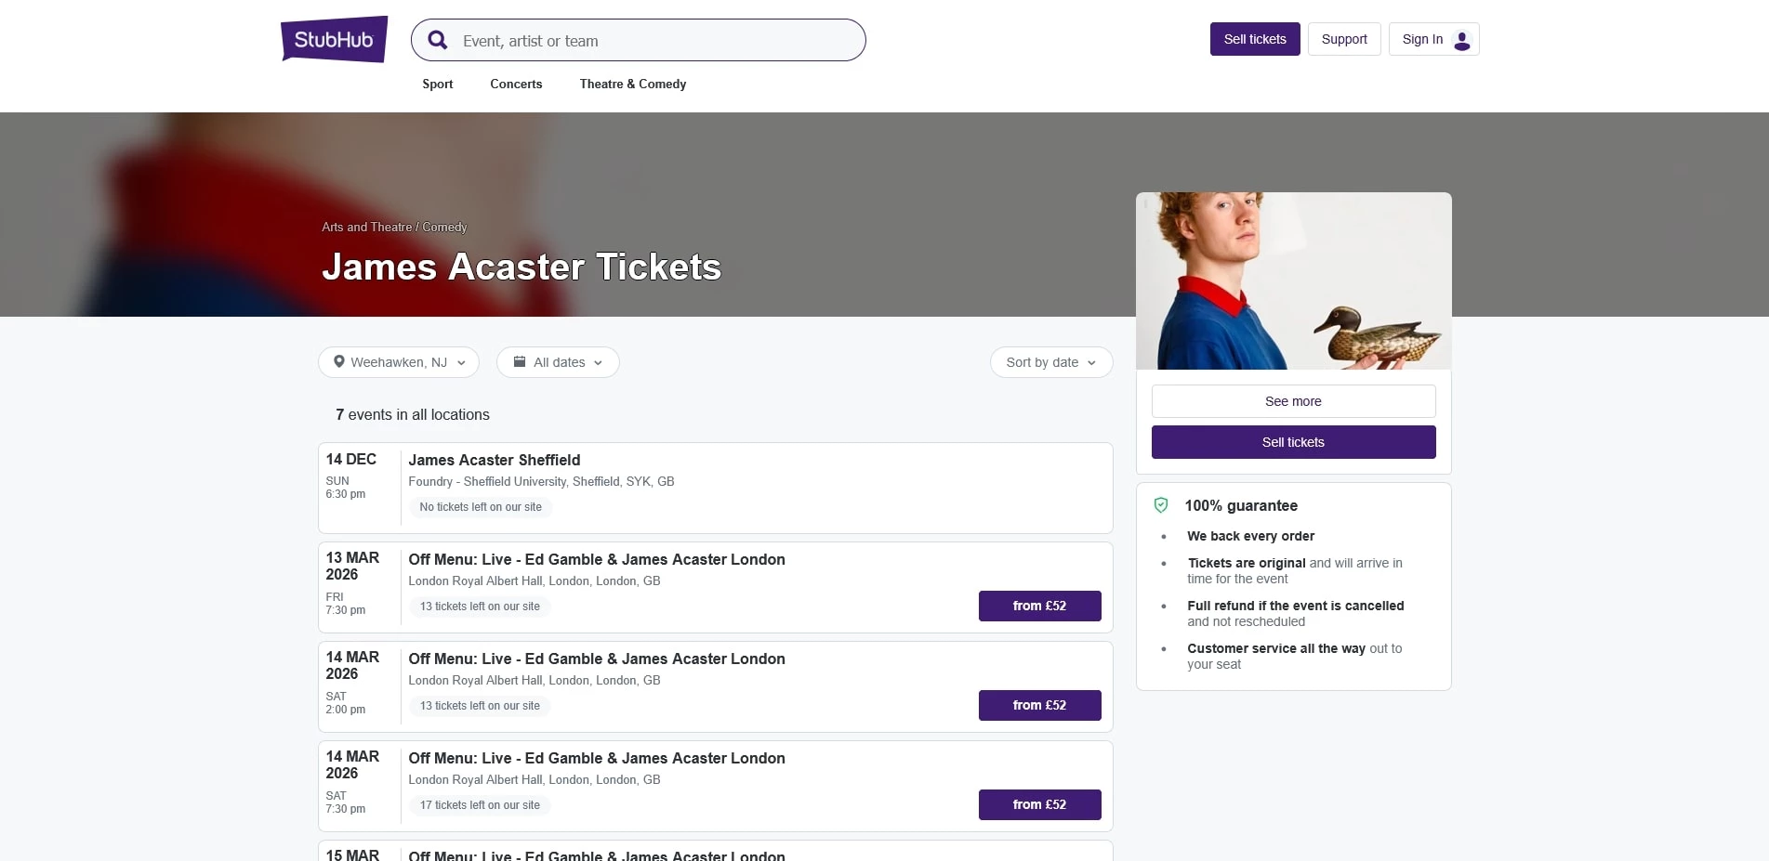Click the StubHub logo
Viewport: 1769px width, 861px height.
point(333,39)
